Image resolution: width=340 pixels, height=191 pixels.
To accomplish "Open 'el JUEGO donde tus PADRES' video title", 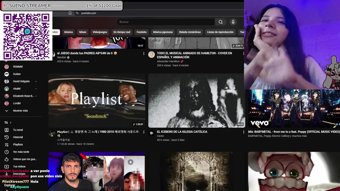I will 87,53.
